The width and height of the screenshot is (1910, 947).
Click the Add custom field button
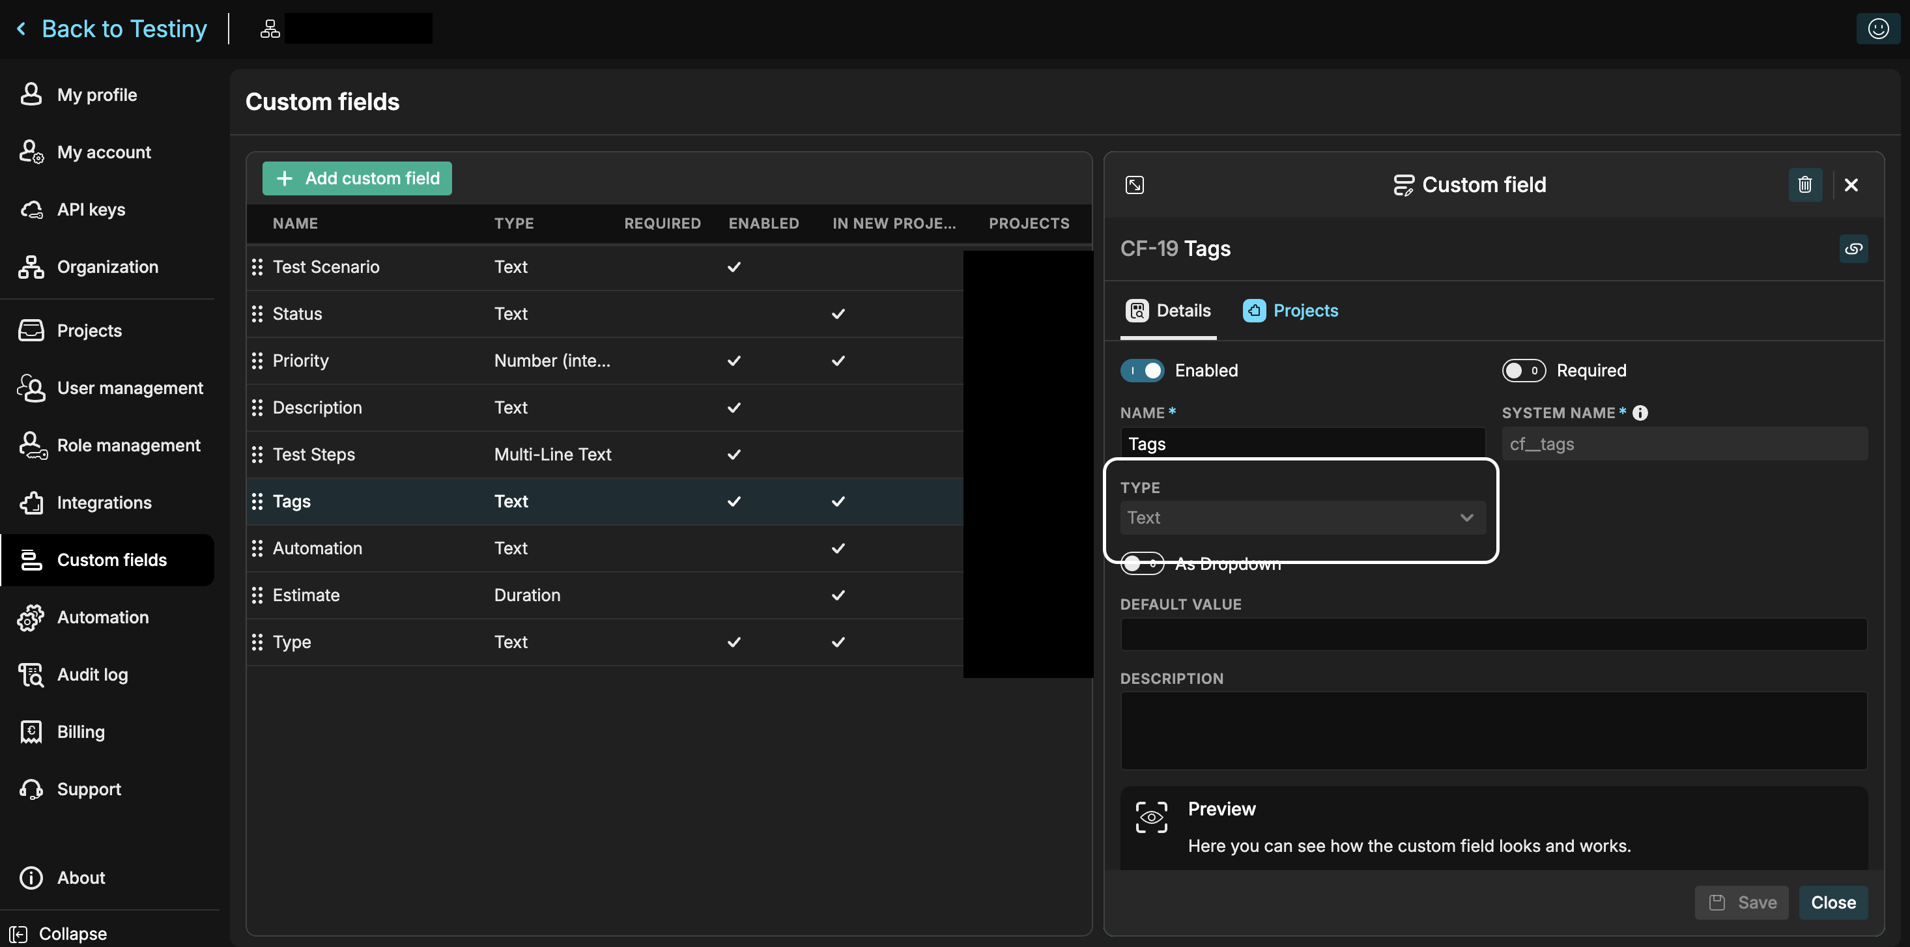[x=356, y=178]
